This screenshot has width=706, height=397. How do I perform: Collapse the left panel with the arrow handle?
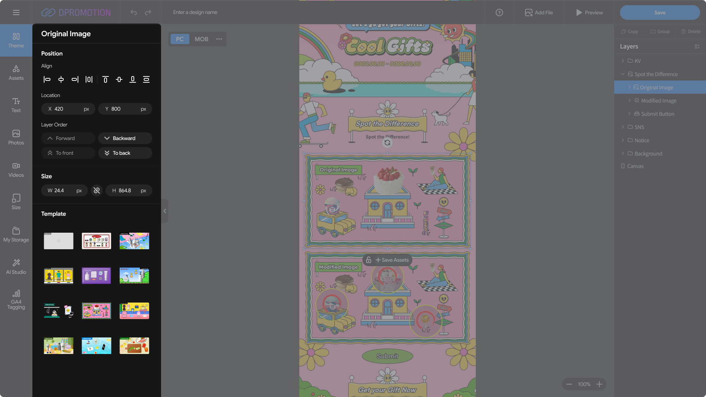coord(165,211)
